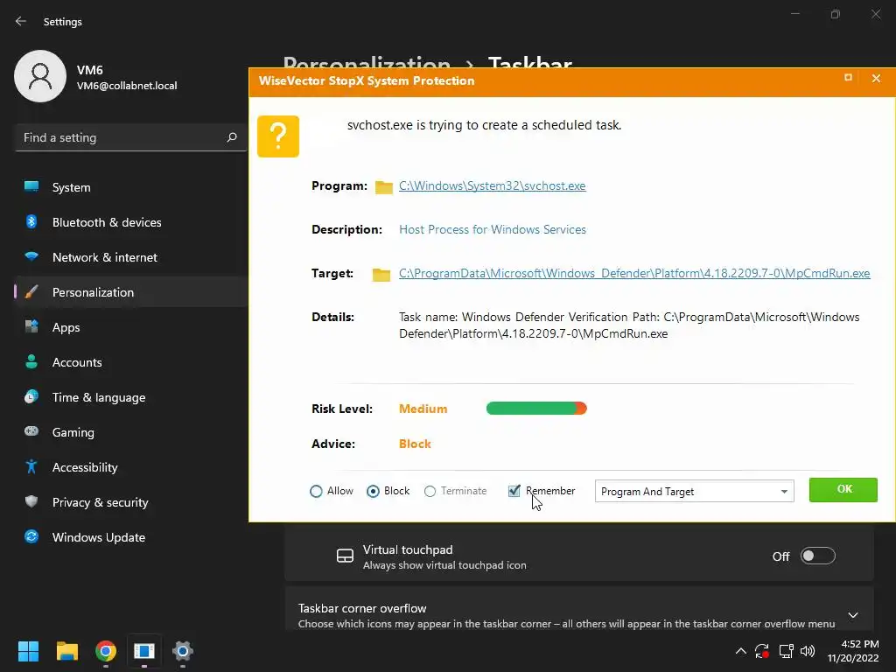Click the speaker volume icon
The image size is (896, 672).
pos(808,651)
